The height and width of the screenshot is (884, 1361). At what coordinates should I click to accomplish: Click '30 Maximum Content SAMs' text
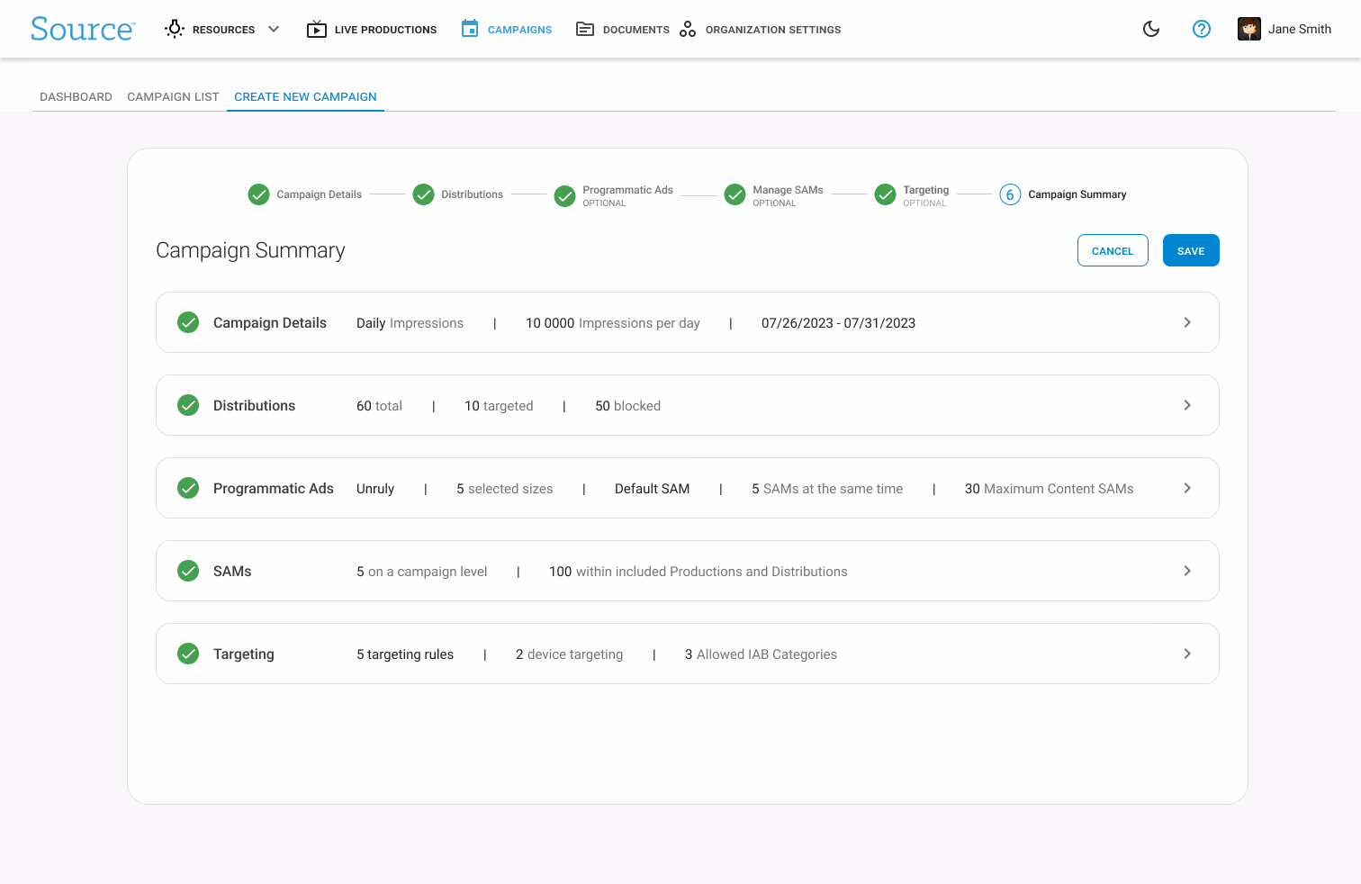[x=1049, y=489]
